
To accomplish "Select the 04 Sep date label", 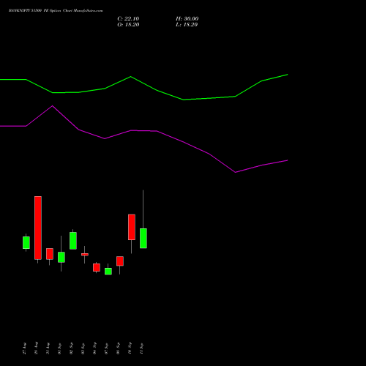I will pos(94,348).
